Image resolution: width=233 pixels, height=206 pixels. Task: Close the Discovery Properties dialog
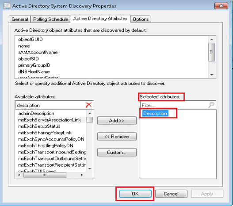click(x=221, y=6)
